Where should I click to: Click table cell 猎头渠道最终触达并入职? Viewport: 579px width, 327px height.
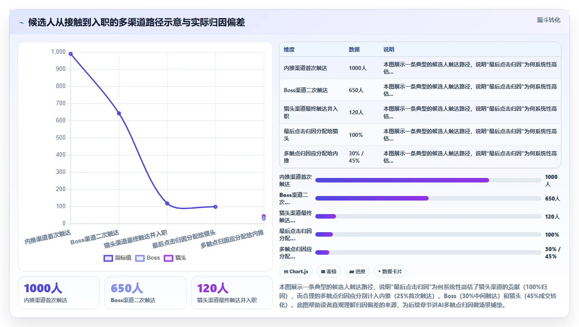[311, 112]
